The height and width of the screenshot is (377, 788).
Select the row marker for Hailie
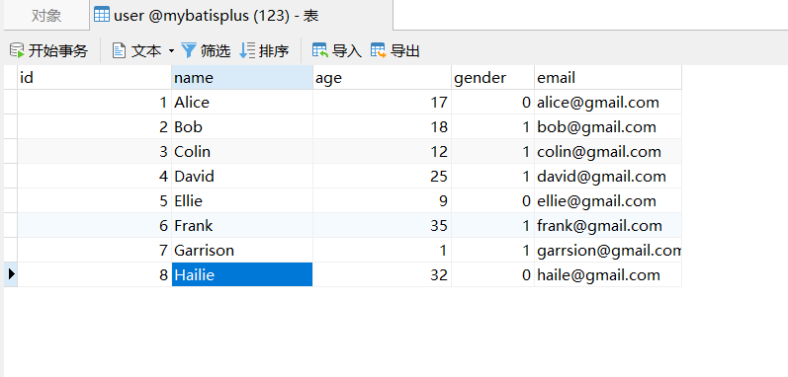pos(11,274)
